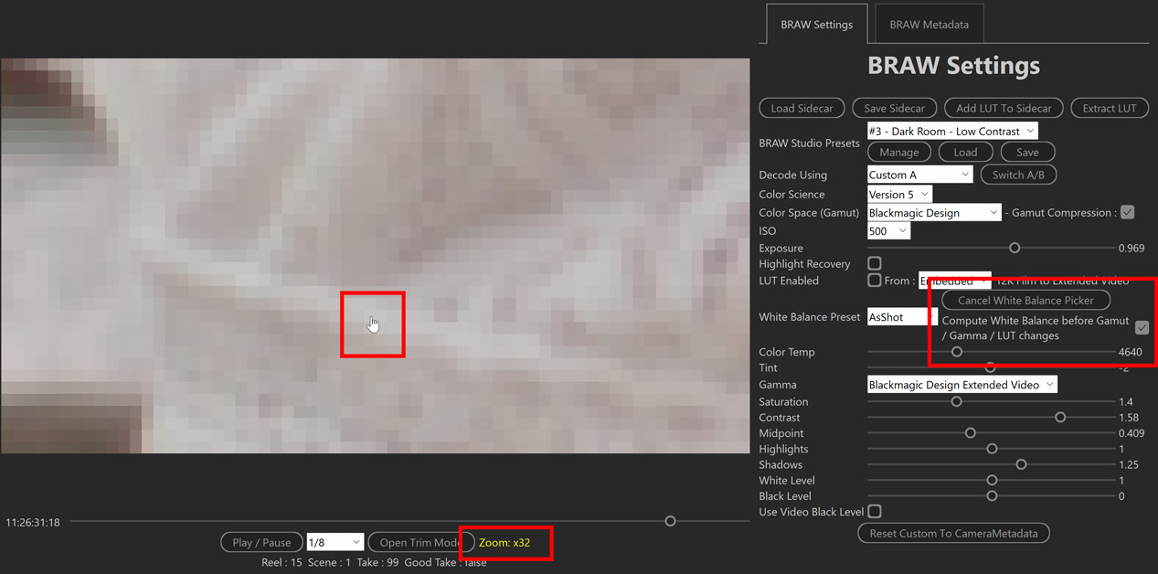Open the playback speed 1/8 dropdown

(335, 541)
